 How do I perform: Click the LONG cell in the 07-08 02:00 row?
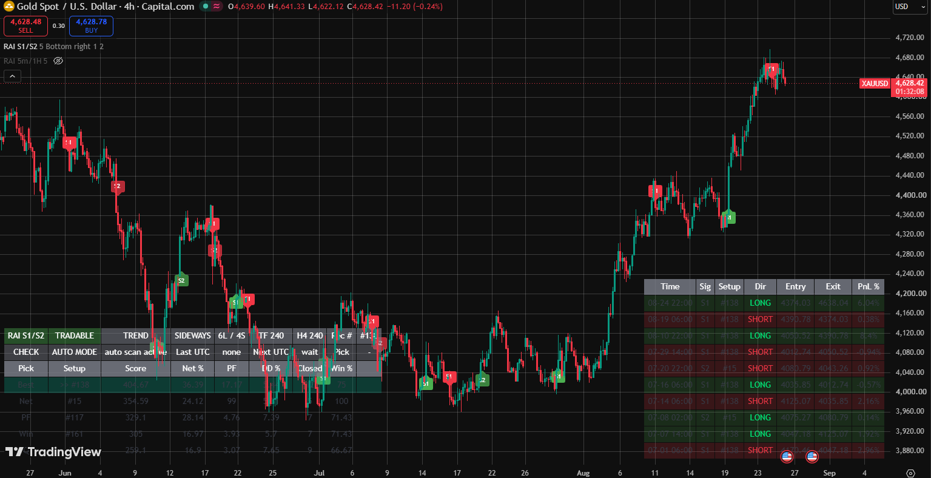click(760, 417)
